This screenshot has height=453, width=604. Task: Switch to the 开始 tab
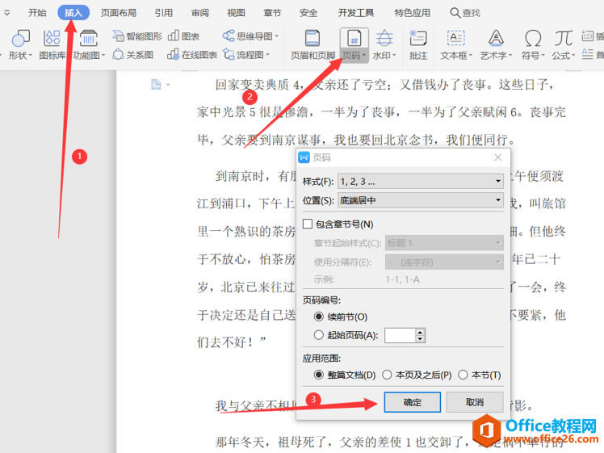(x=37, y=13)
